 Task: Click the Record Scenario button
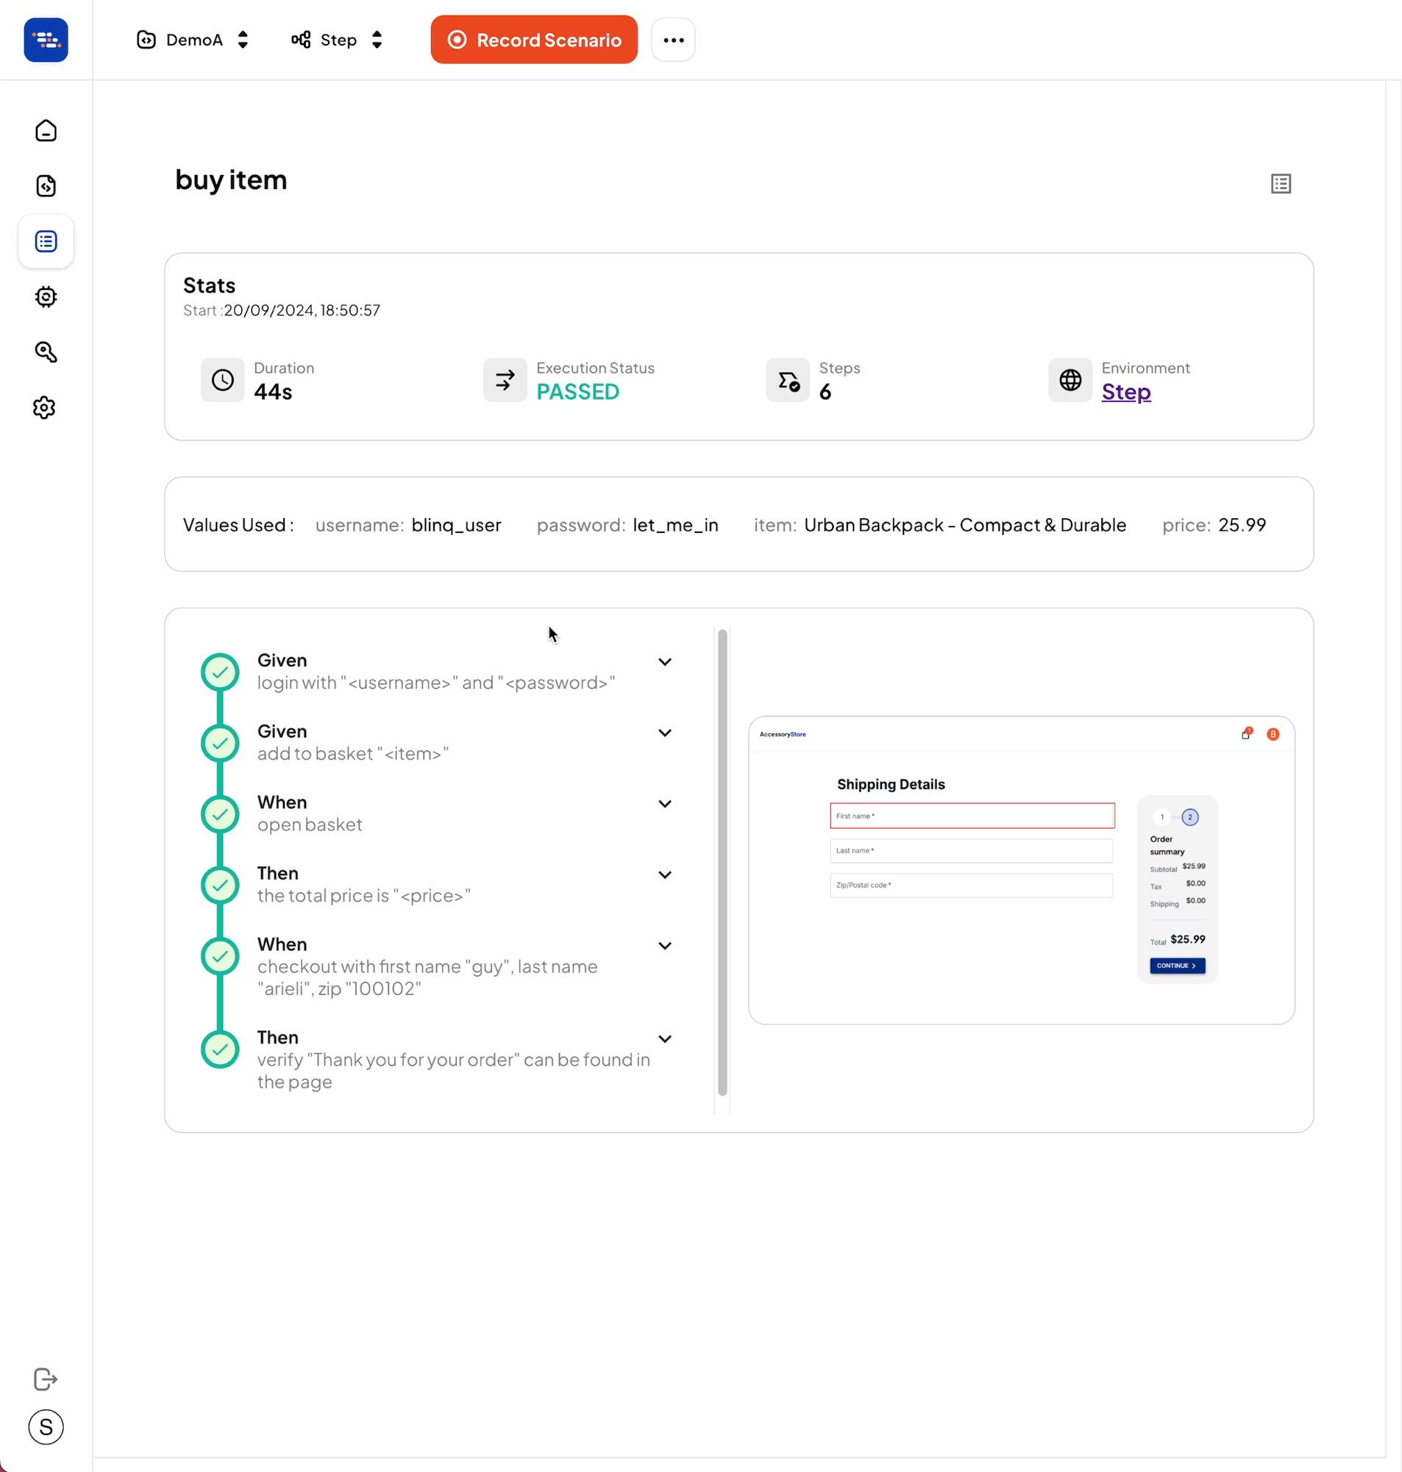533,40
